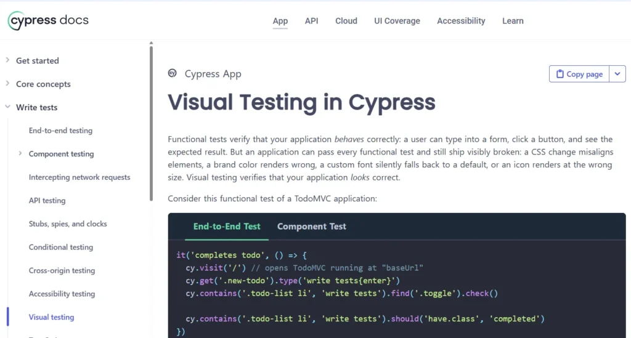Open the API top navigation item
Viewport: 631px width, 338px height.
(x=311, y=21)
